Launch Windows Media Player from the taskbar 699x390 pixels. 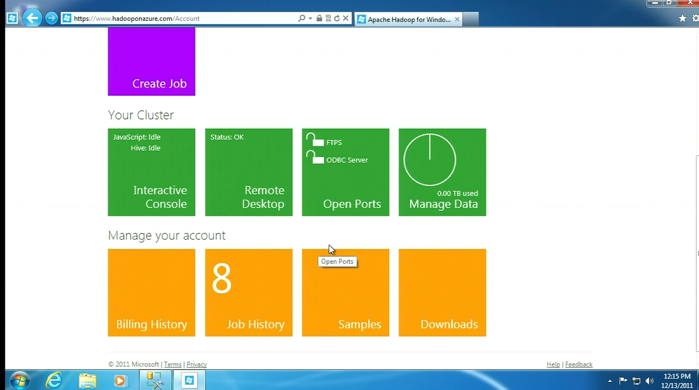[x=120, y=380]
